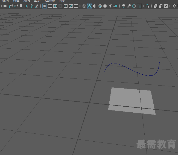This screenshot has height=155, width=178.
Task: Toggle Multisample Anti-aliasing ring icon
Action: pyautogui.click(x=134, y=6)
